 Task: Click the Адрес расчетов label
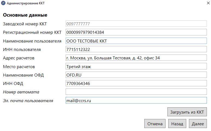click(19, 58)
